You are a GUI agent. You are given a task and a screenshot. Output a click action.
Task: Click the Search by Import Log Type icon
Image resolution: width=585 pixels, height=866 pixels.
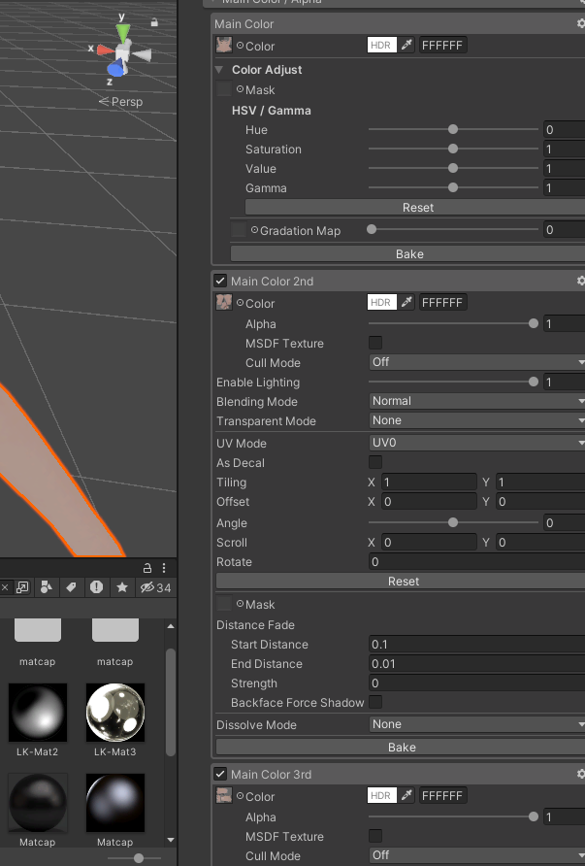point(97,587)
